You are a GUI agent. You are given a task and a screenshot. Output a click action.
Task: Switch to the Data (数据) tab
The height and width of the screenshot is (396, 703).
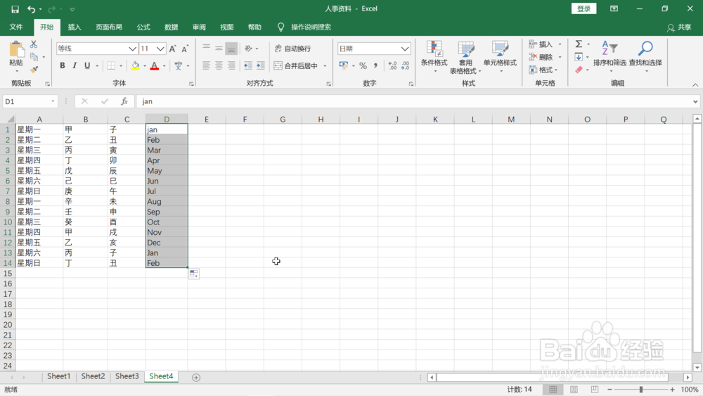[x=172, y=27]
